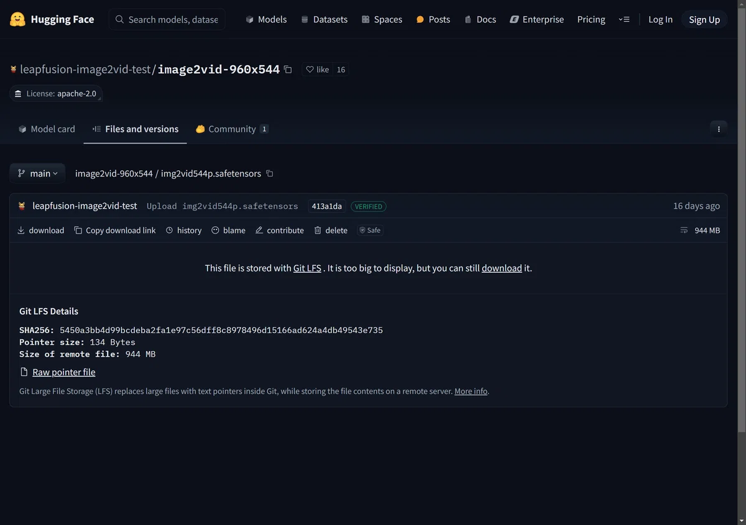Screen dimensions: 746x525
Task: Click Copy download link
Action: [x=115, y=230]
